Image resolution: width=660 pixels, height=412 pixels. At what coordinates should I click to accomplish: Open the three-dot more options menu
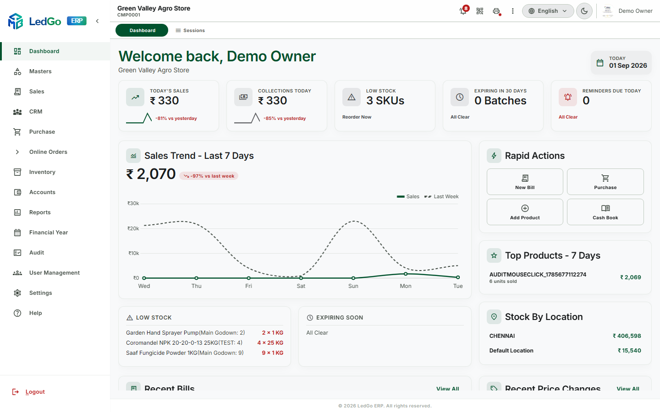pos(513,11)
